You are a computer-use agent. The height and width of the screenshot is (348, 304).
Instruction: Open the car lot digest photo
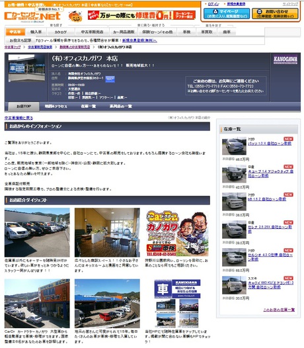37,232
